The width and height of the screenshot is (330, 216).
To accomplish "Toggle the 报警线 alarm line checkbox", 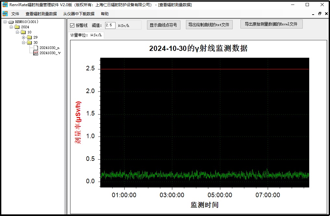I will click(72, 25).
